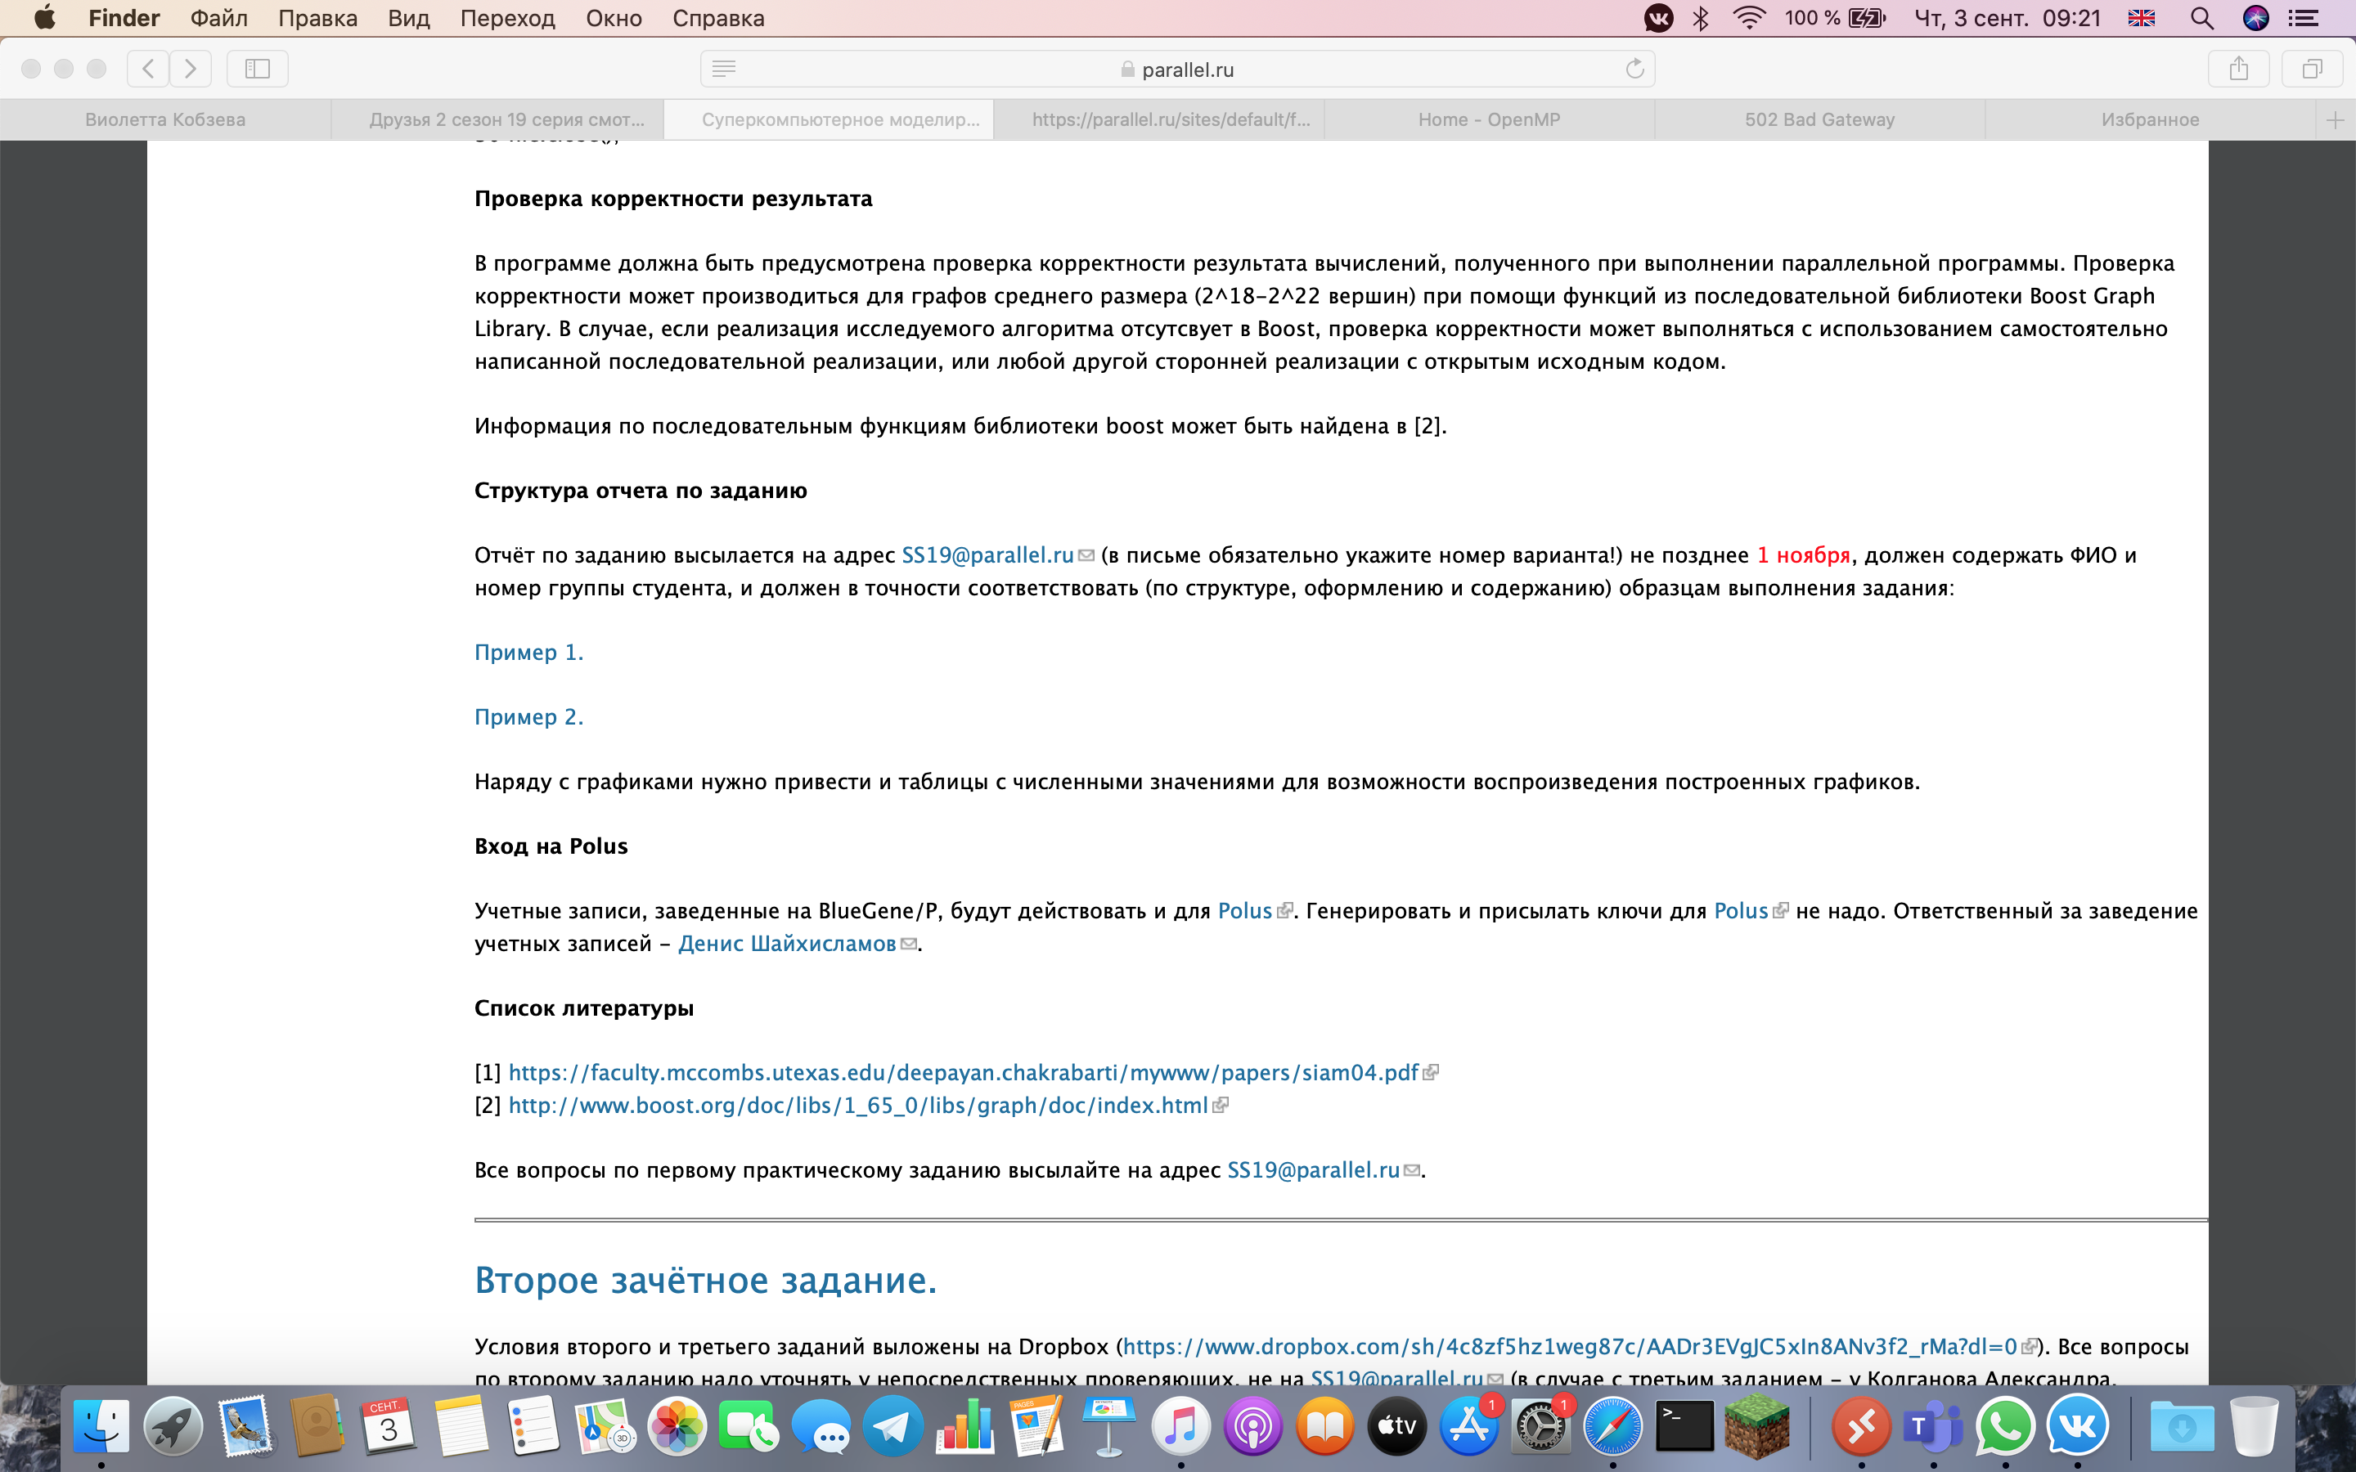
Task: Click the VK icon in menu bar
Action: [x=1658, y=17]
